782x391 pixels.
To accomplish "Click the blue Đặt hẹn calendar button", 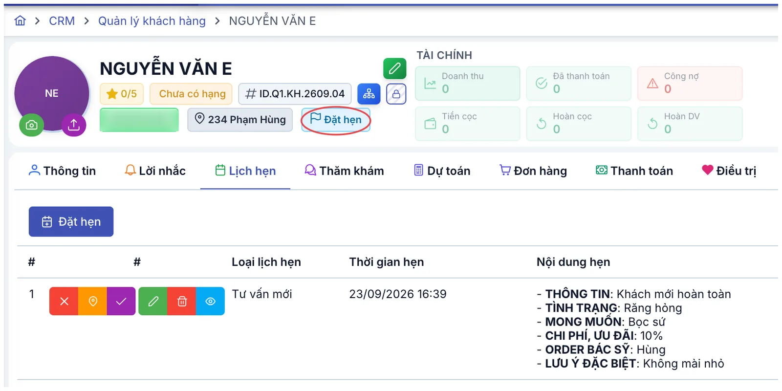I will [71, 221].
